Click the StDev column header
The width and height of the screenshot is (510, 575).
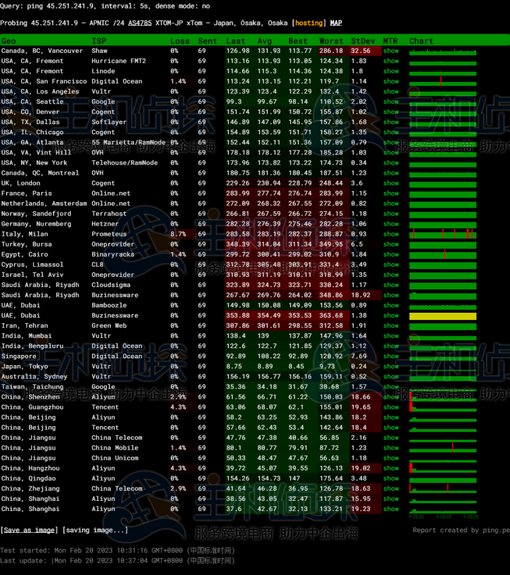pos(360,41)
